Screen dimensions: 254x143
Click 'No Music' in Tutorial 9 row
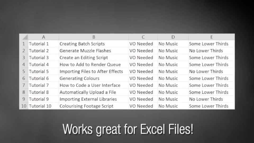(x=173, y=99)
